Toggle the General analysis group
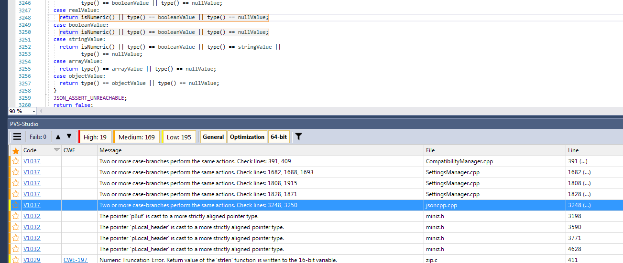The image size is (623, 263). (x=213, y=137)
